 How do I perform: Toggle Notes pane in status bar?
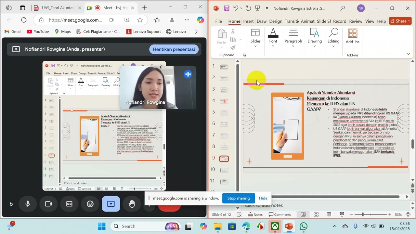255,214
